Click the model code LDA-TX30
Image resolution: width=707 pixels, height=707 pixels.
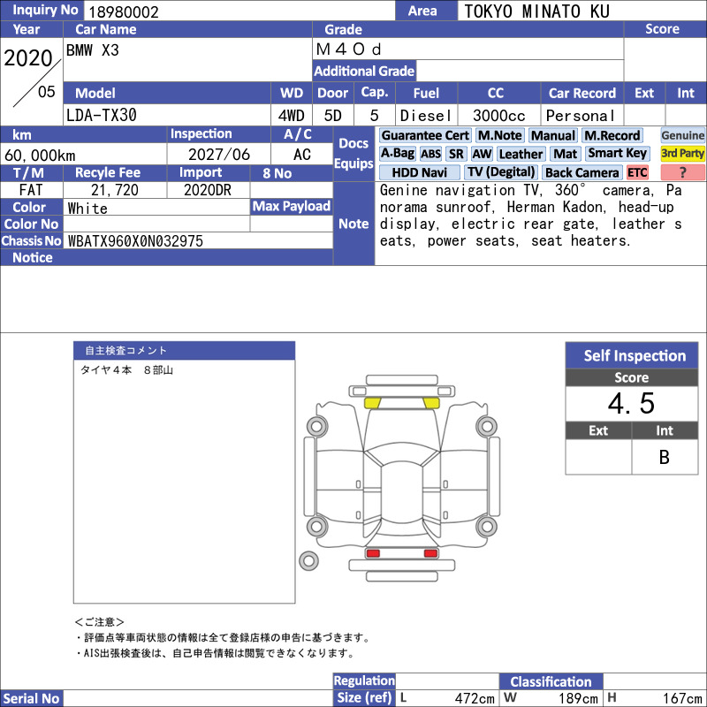(x=102, y=115)
